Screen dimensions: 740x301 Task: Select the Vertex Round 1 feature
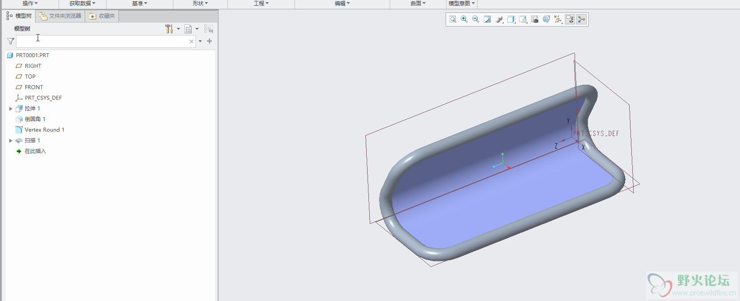pos(44,130)
